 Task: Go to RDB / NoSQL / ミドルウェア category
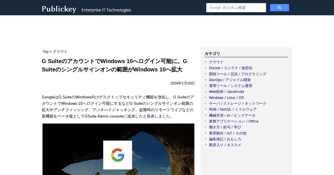[x=233, y=109]
